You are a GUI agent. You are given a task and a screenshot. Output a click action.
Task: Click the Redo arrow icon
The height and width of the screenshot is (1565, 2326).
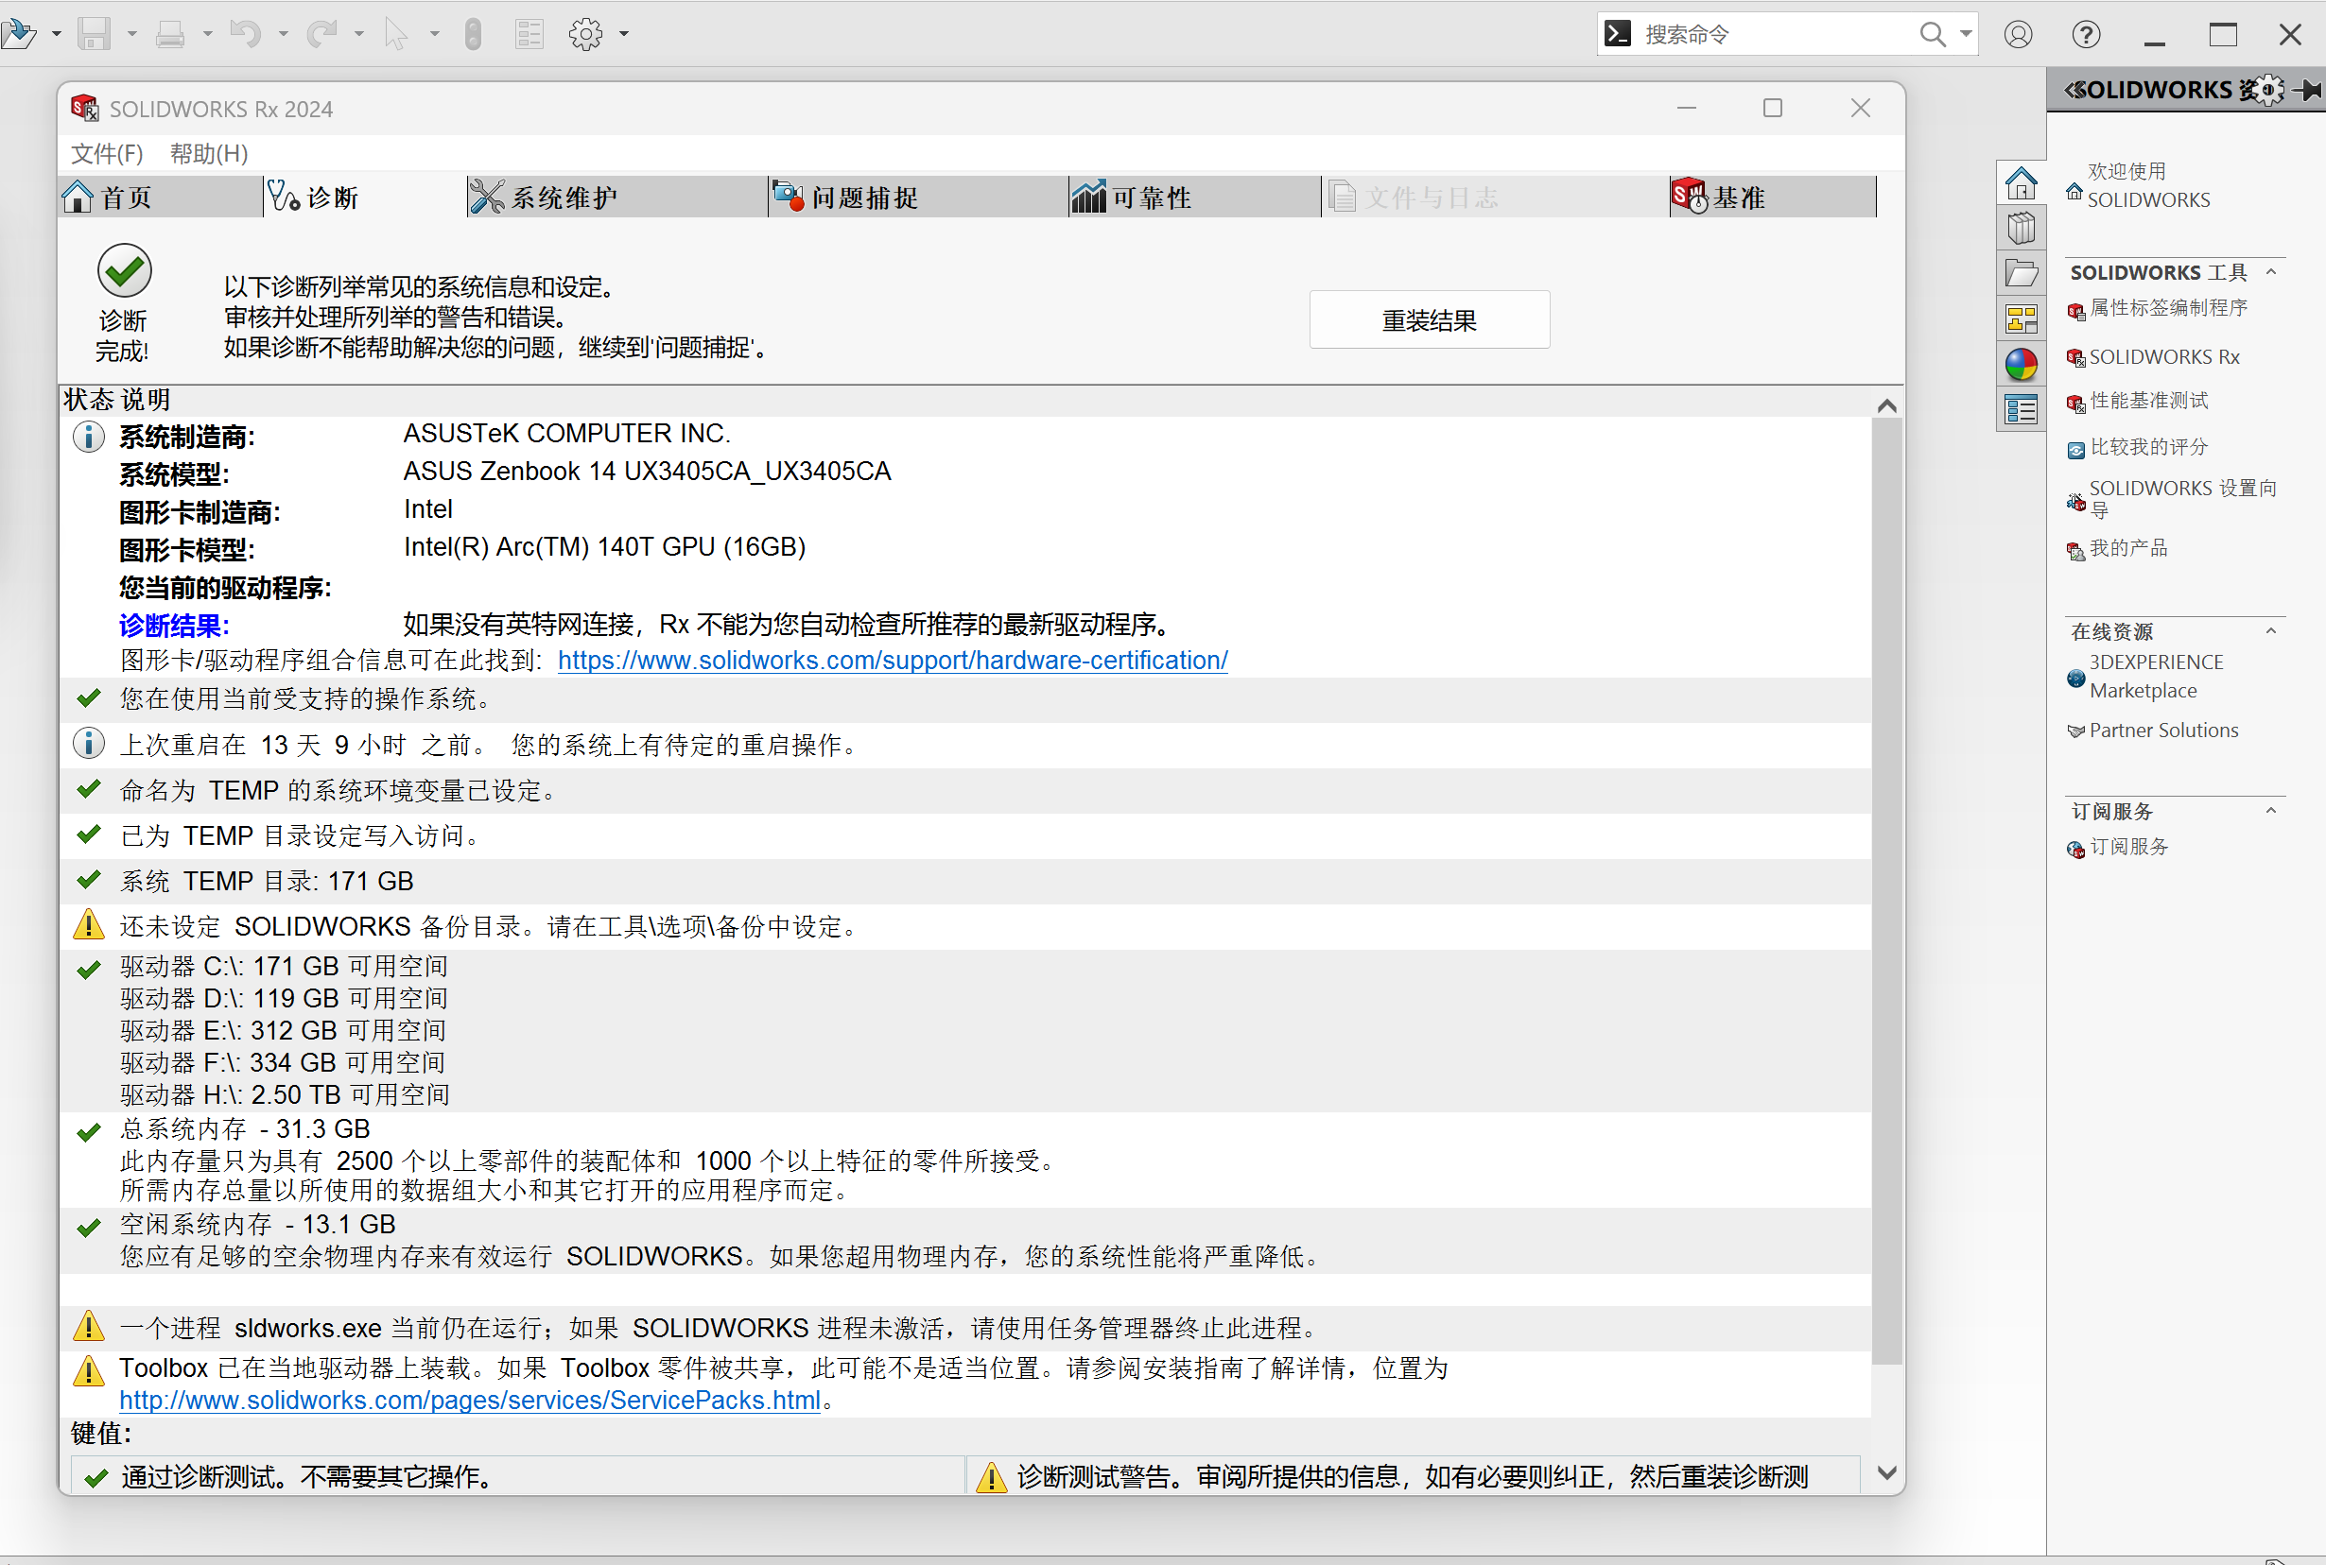tap(321, 35)
